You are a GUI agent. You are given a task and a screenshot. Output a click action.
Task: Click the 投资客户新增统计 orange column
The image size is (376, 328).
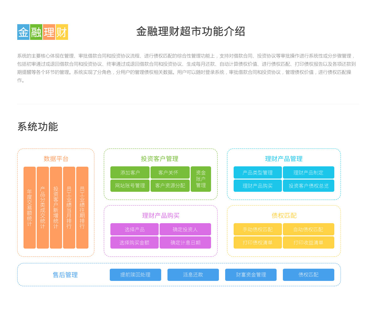(56, 207)
